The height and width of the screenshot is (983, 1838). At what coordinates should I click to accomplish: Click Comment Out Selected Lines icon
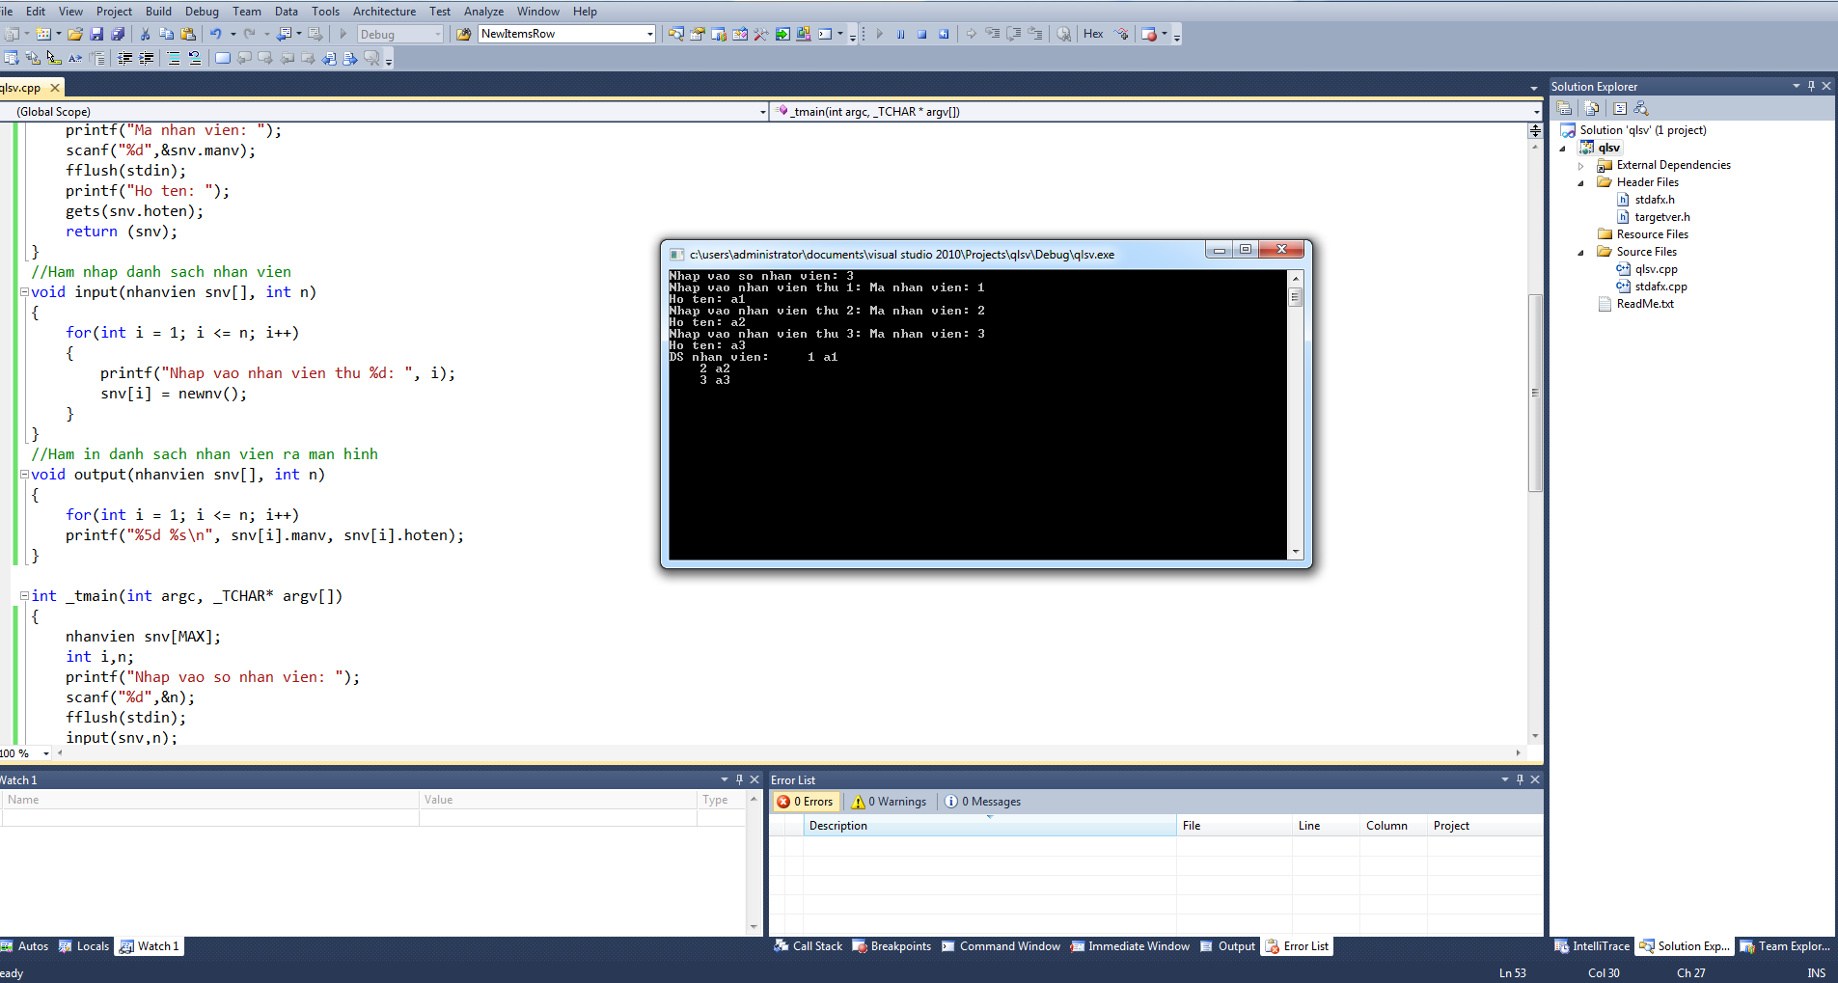(174, 59)
